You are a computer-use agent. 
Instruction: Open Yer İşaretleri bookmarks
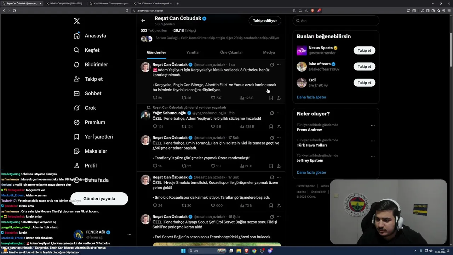point(93,137)
